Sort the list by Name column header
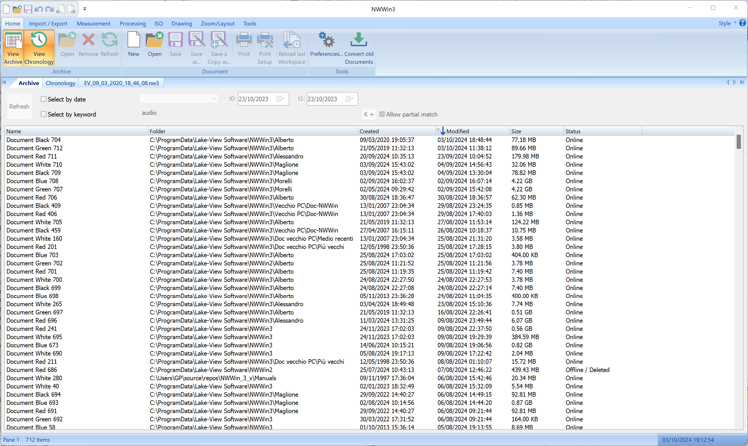The height and width of the screenshot is (446, 748). point(76,131)
